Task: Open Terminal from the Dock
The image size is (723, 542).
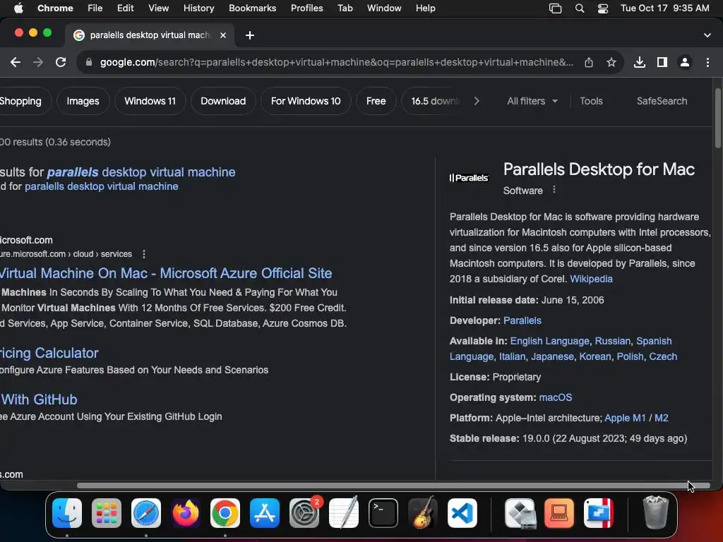Action: tap(383, 513)
